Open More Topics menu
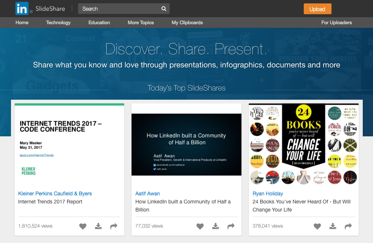The width and height of the screenshot is (373, 243). 141,23
